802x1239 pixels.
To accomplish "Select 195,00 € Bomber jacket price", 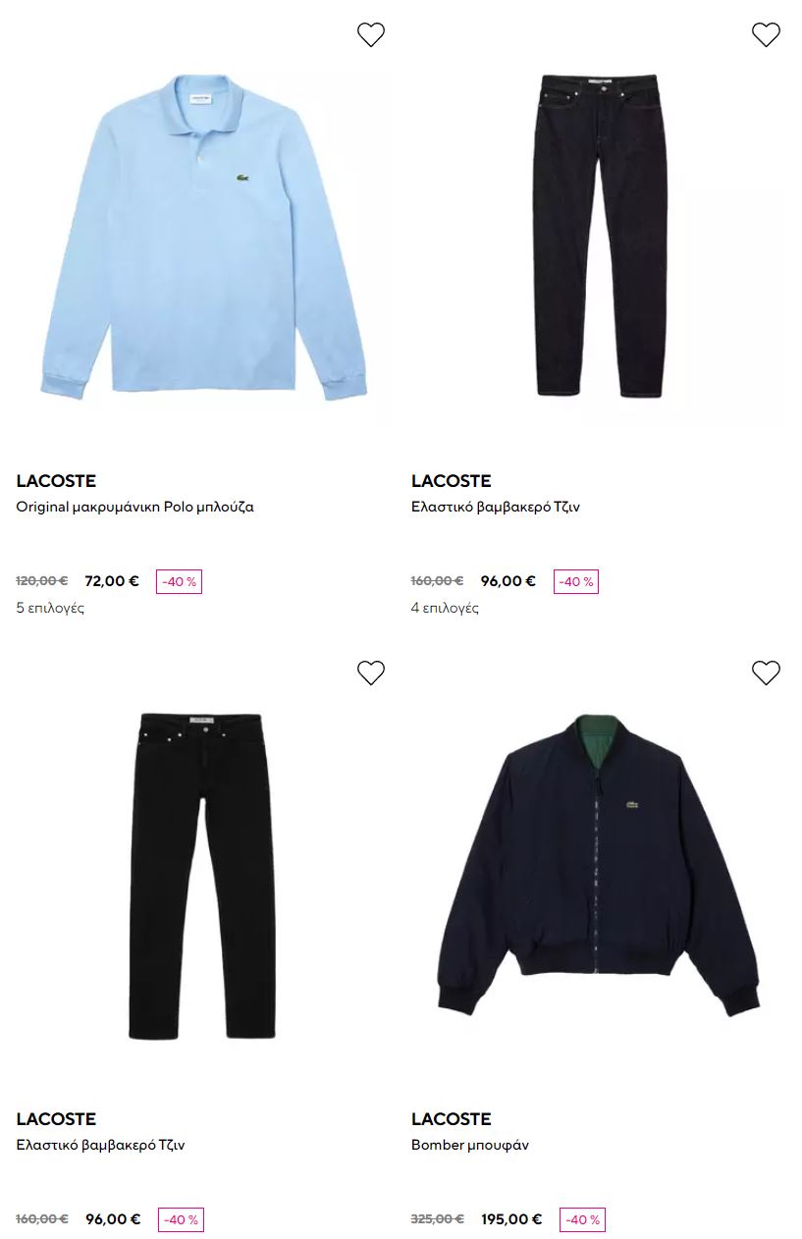I will pos(511,1219).
